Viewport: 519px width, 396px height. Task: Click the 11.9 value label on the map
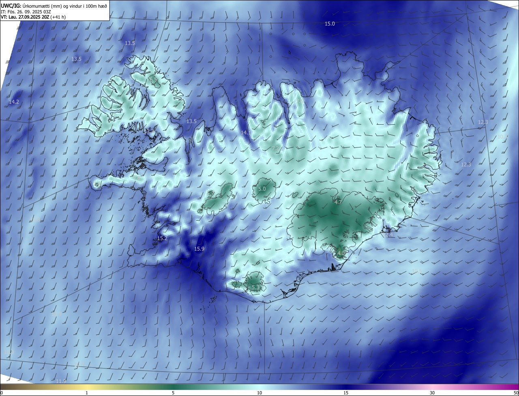point(61,381)
